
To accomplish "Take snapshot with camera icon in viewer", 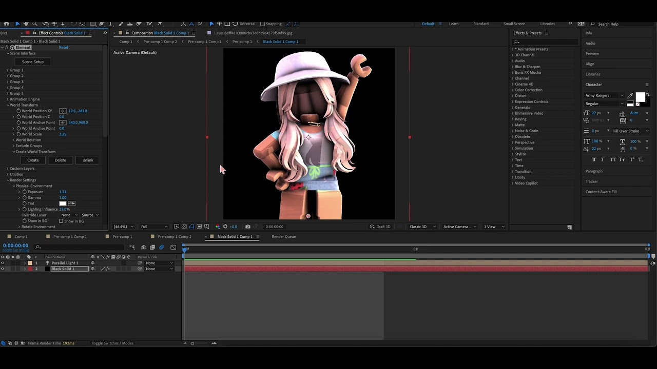I will [x=248, y=227].
